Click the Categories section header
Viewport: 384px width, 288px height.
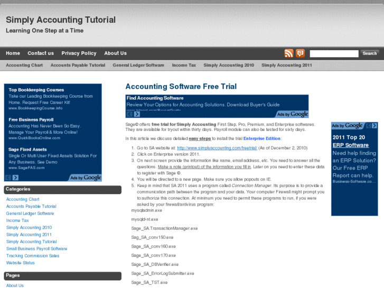(63, 190)
